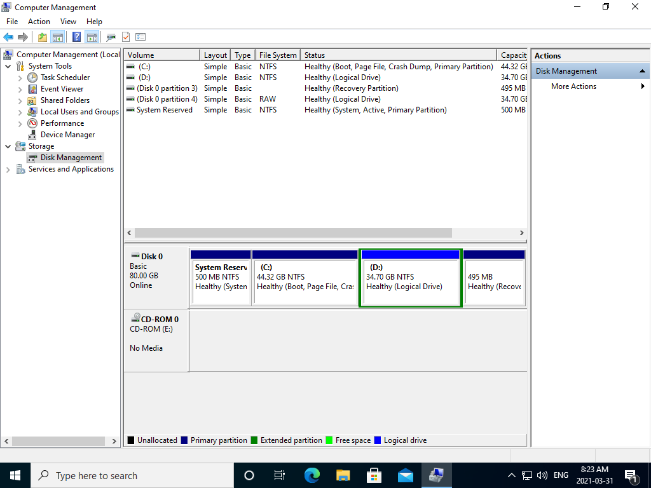The width and height of the screenshot is (651, 488).
Task: Click the taskbar search box
Action: [x=132, y=475]
